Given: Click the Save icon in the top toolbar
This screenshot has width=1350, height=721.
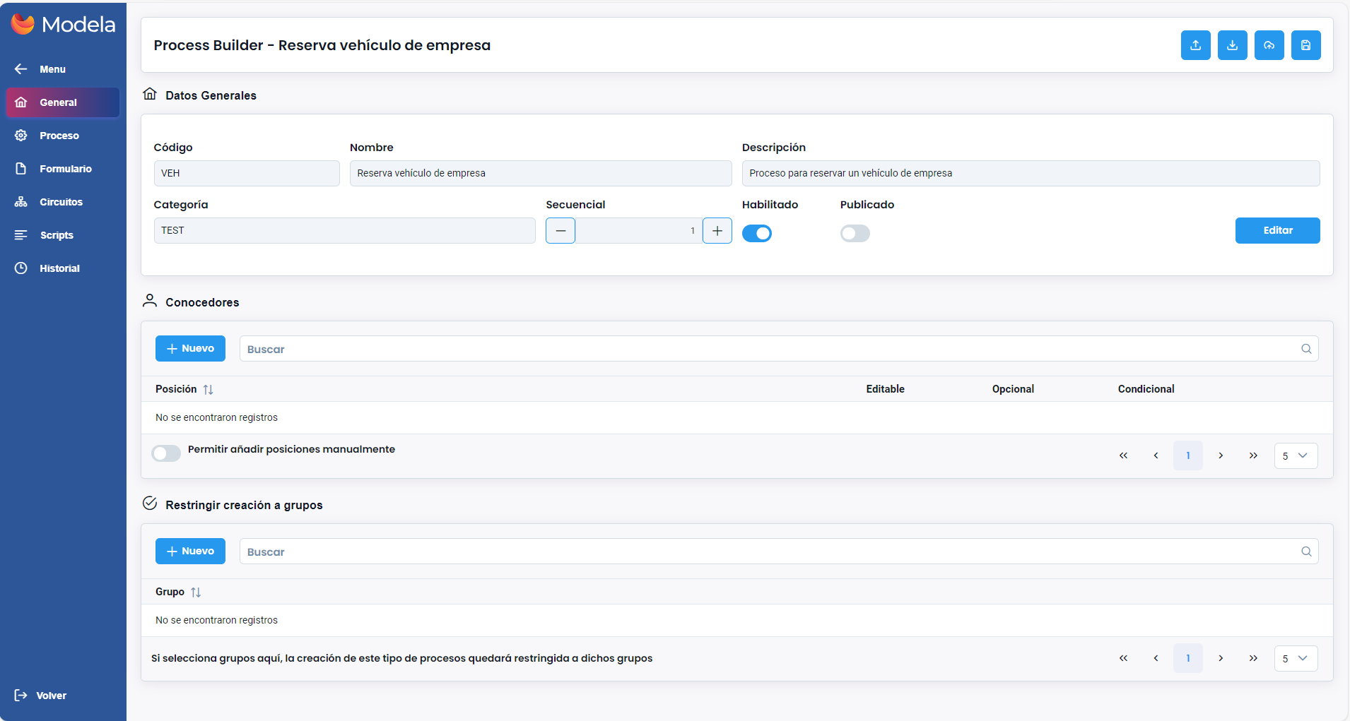Looking at the screenshot, I should 1306,45.
